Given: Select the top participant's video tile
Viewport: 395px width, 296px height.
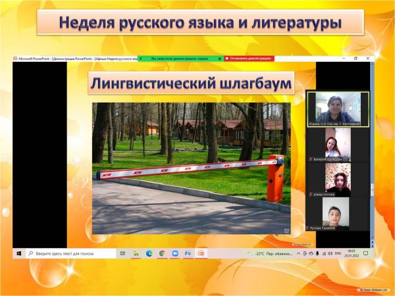Looking at the screenshot, I should tap(338, 108).
